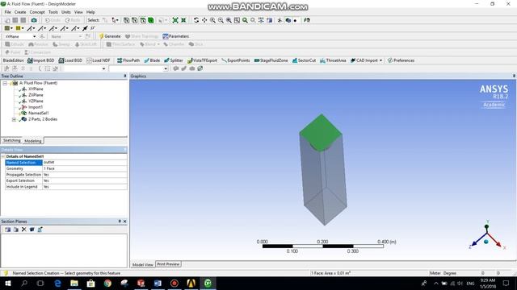Open Google Chrome from the taskbar

point(107,283)
